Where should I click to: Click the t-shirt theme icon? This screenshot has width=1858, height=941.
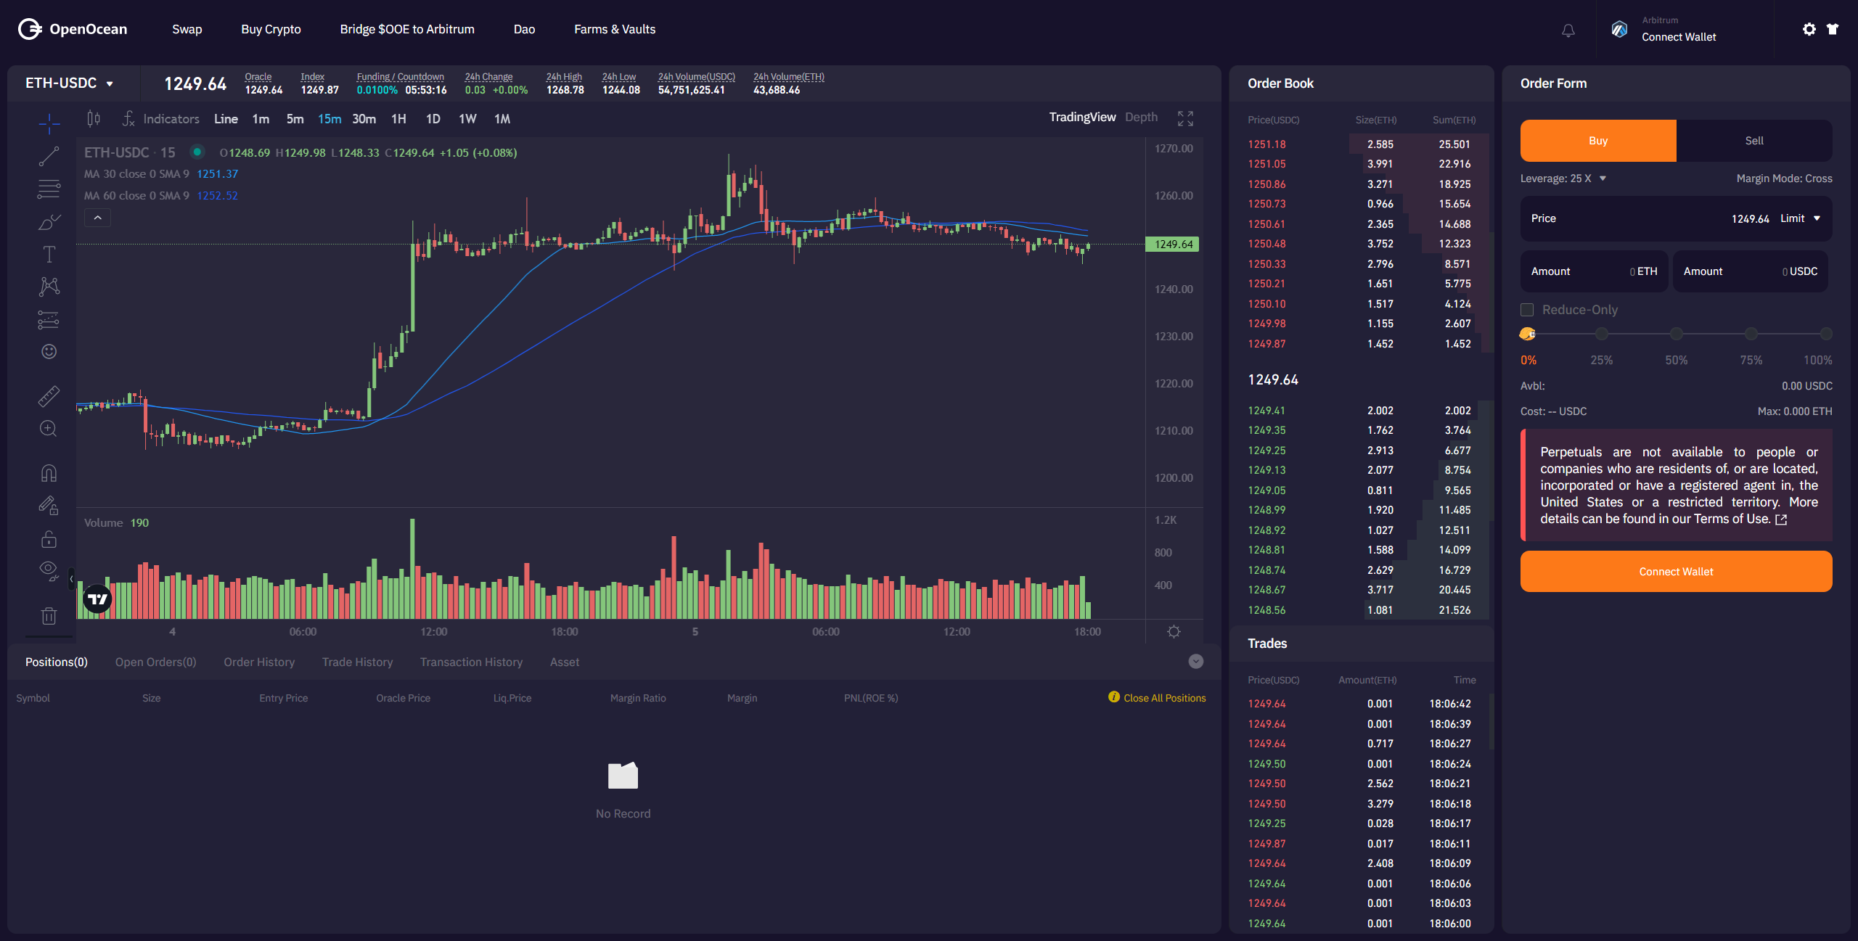1833,29
